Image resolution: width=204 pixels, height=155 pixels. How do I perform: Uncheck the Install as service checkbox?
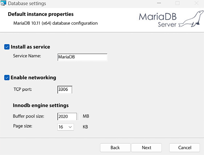(7, 47)
